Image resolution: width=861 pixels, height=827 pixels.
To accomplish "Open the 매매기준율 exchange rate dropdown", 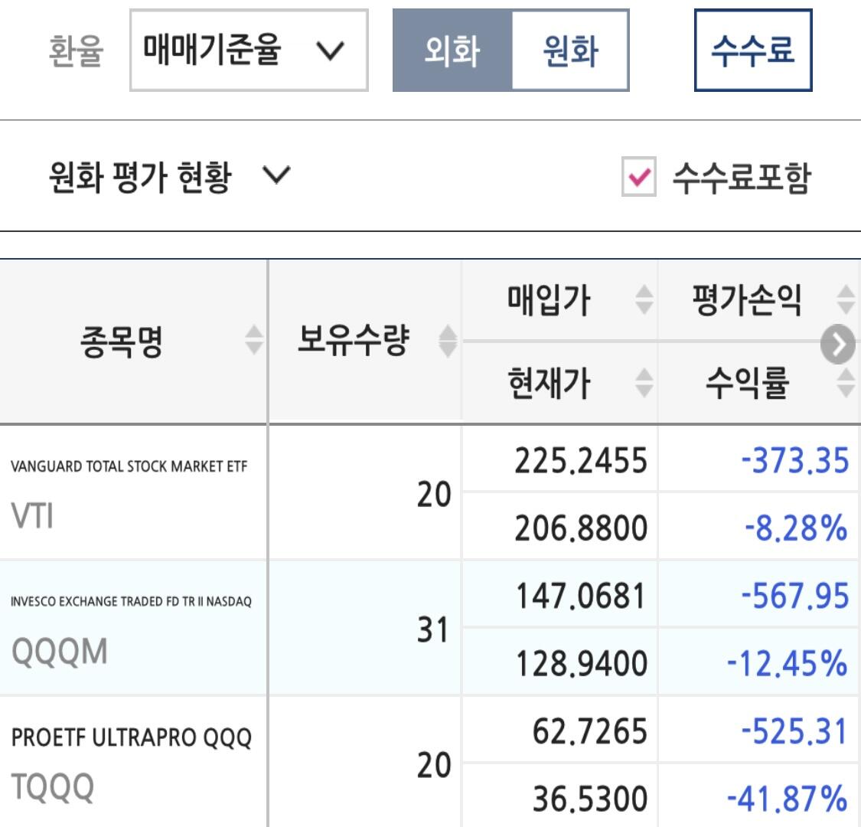I will 249,50.
